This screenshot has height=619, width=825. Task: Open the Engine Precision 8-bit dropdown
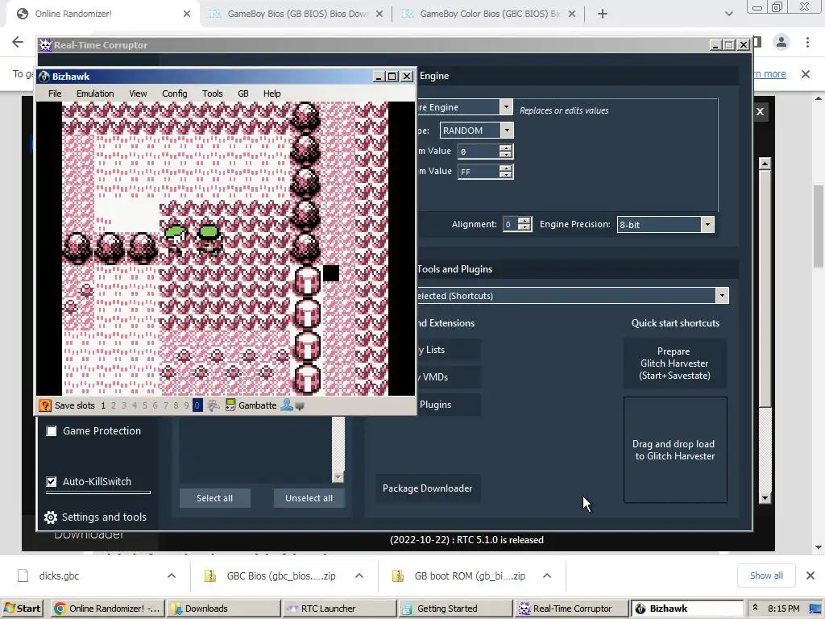point(707,225)
